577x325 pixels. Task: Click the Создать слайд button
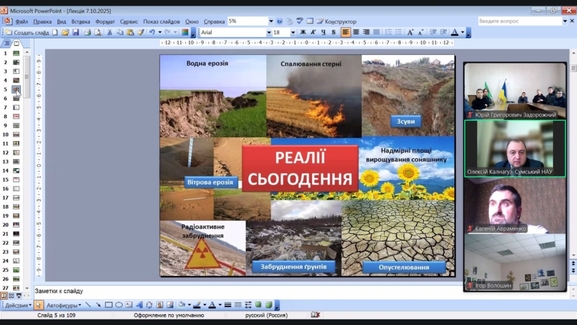pyautogui.click(x=27, y=32)
